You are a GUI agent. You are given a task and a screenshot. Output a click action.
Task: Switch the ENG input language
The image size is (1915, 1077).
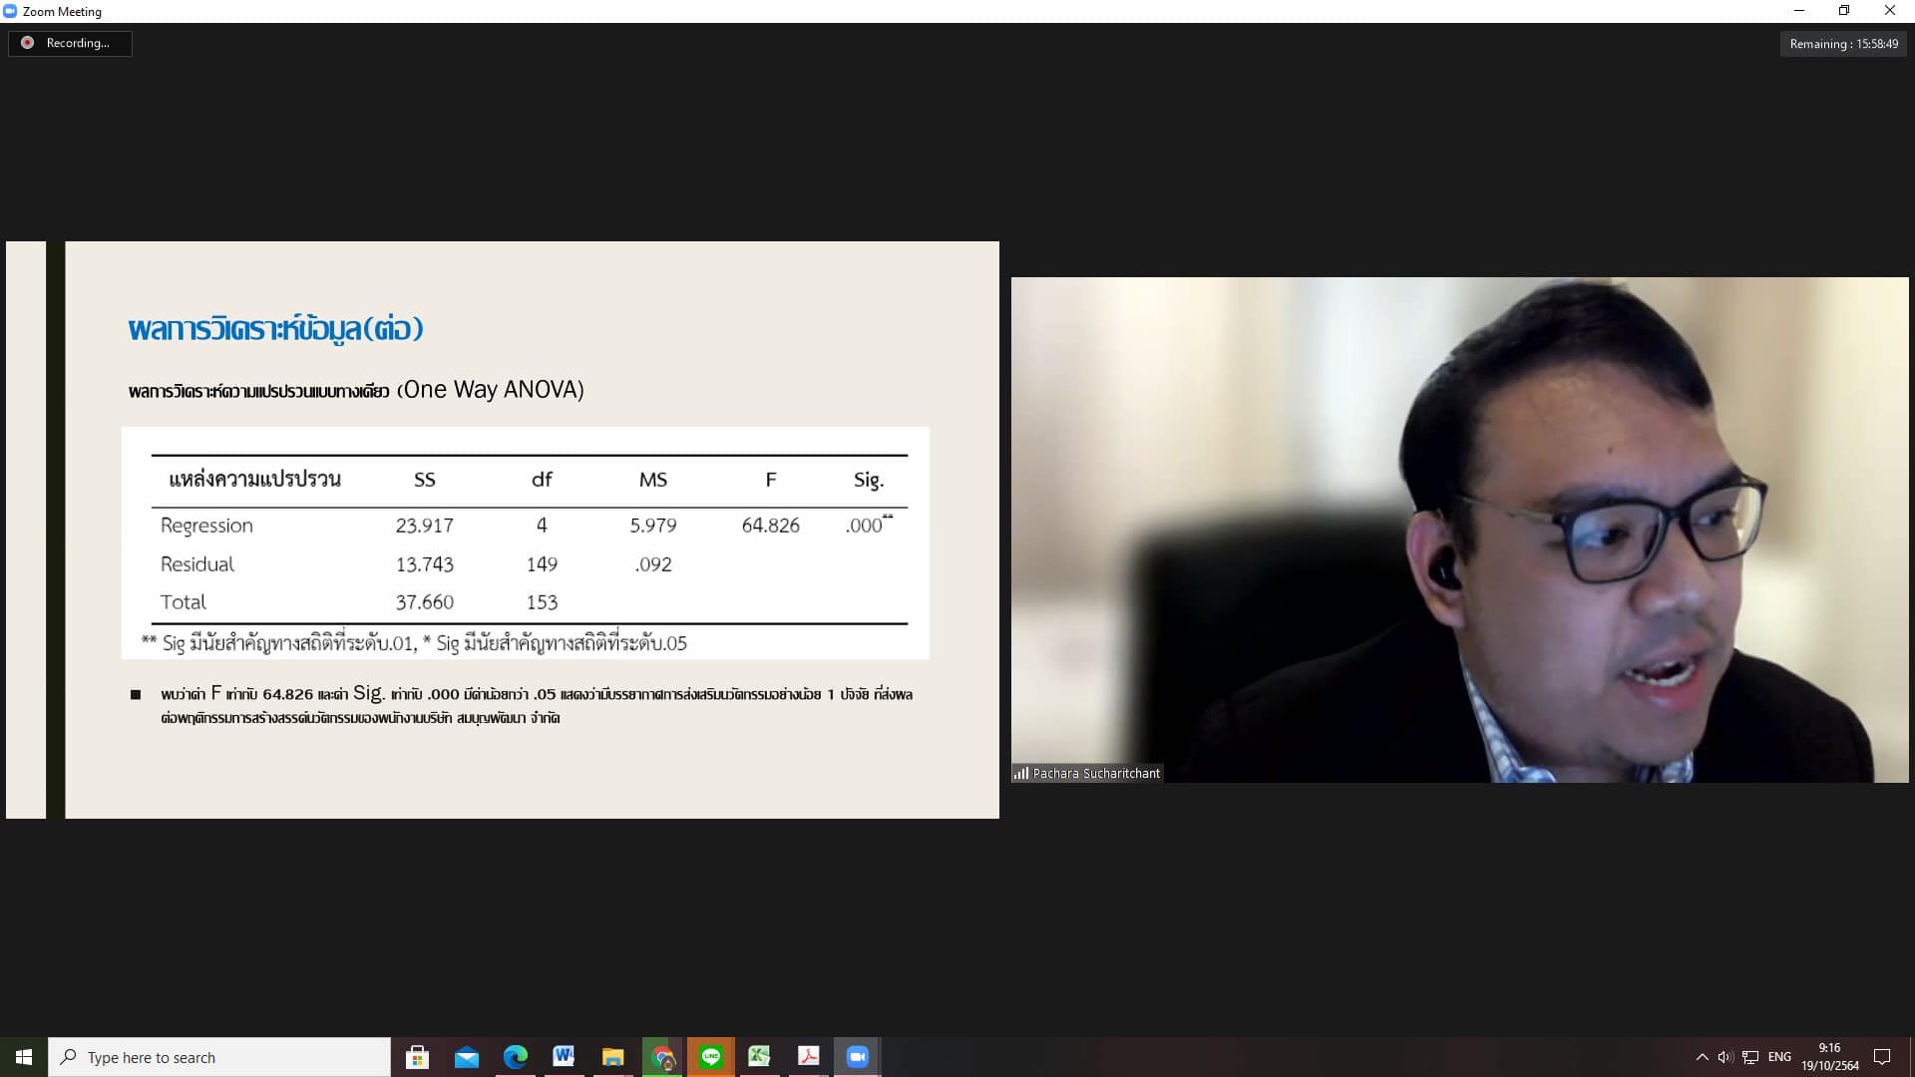(1779, 1057)
